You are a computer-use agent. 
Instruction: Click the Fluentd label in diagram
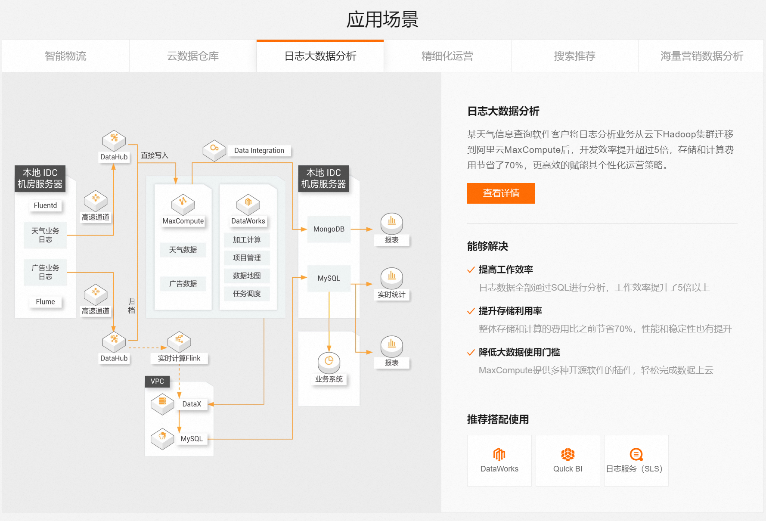pyautogui.click(x=45, y=206)
